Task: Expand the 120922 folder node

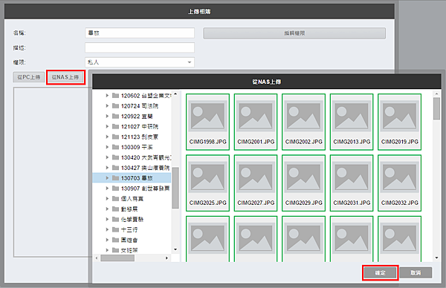Action: click(x=107, y=117)
